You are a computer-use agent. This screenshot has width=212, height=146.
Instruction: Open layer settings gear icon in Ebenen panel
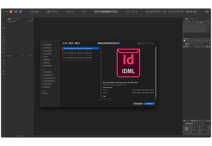pyautogui.click(x=207, y=47)
